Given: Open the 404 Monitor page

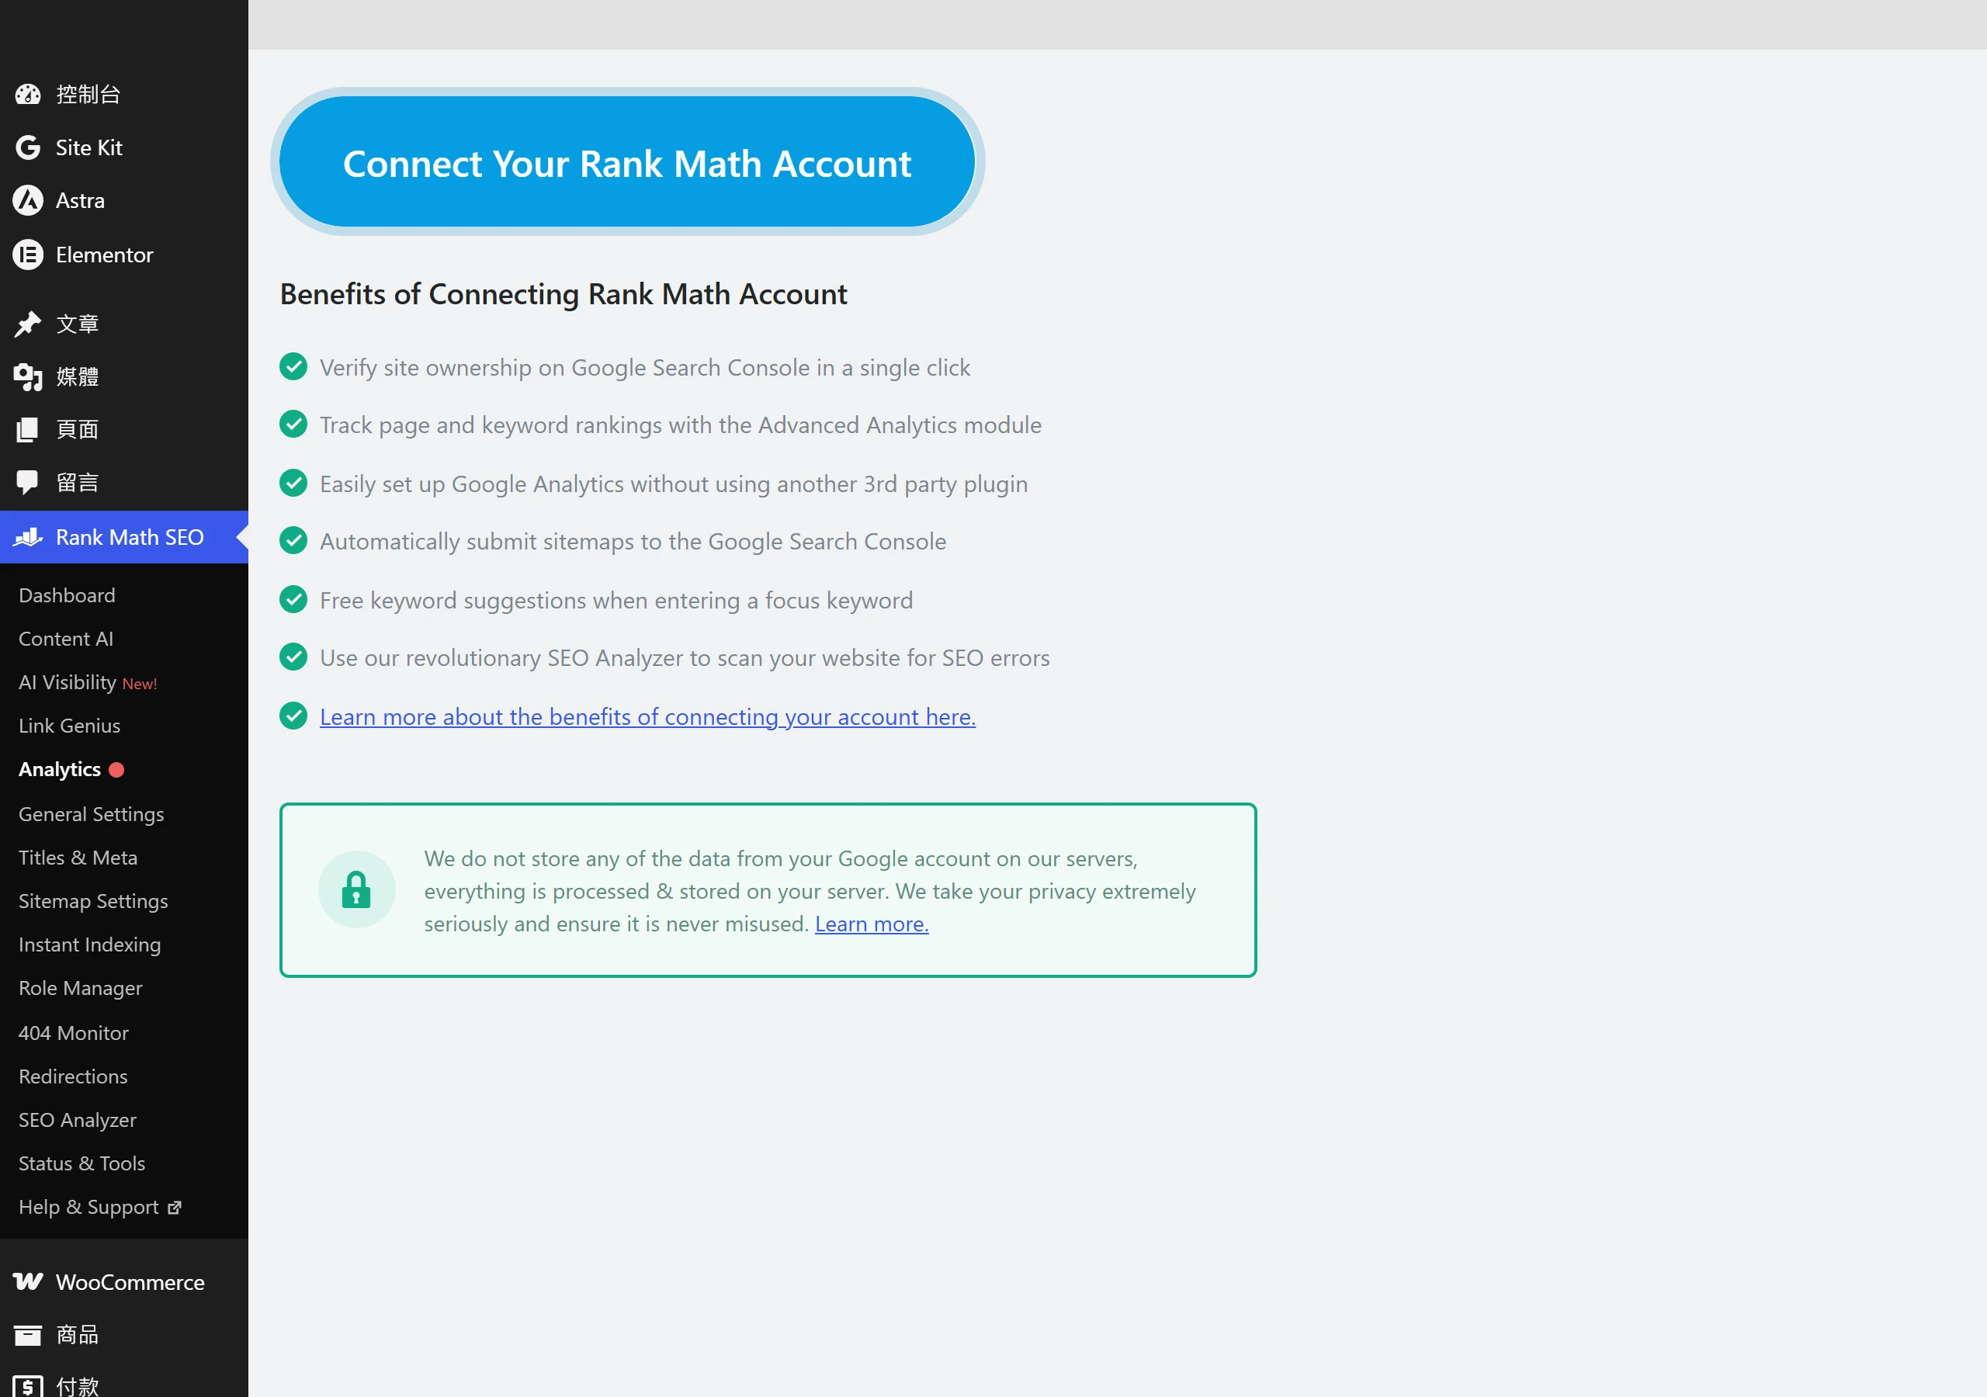Looking at the screenshot, I should [x=74, y=1032].
